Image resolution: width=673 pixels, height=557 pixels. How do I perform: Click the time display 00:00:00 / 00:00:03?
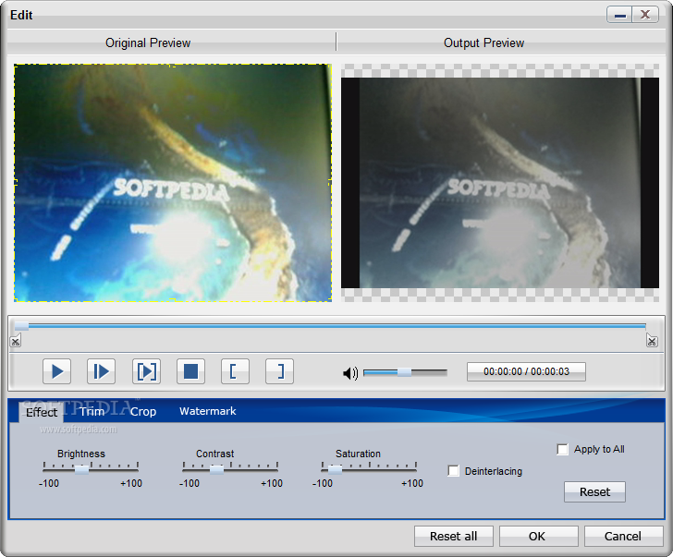(526, 371)
